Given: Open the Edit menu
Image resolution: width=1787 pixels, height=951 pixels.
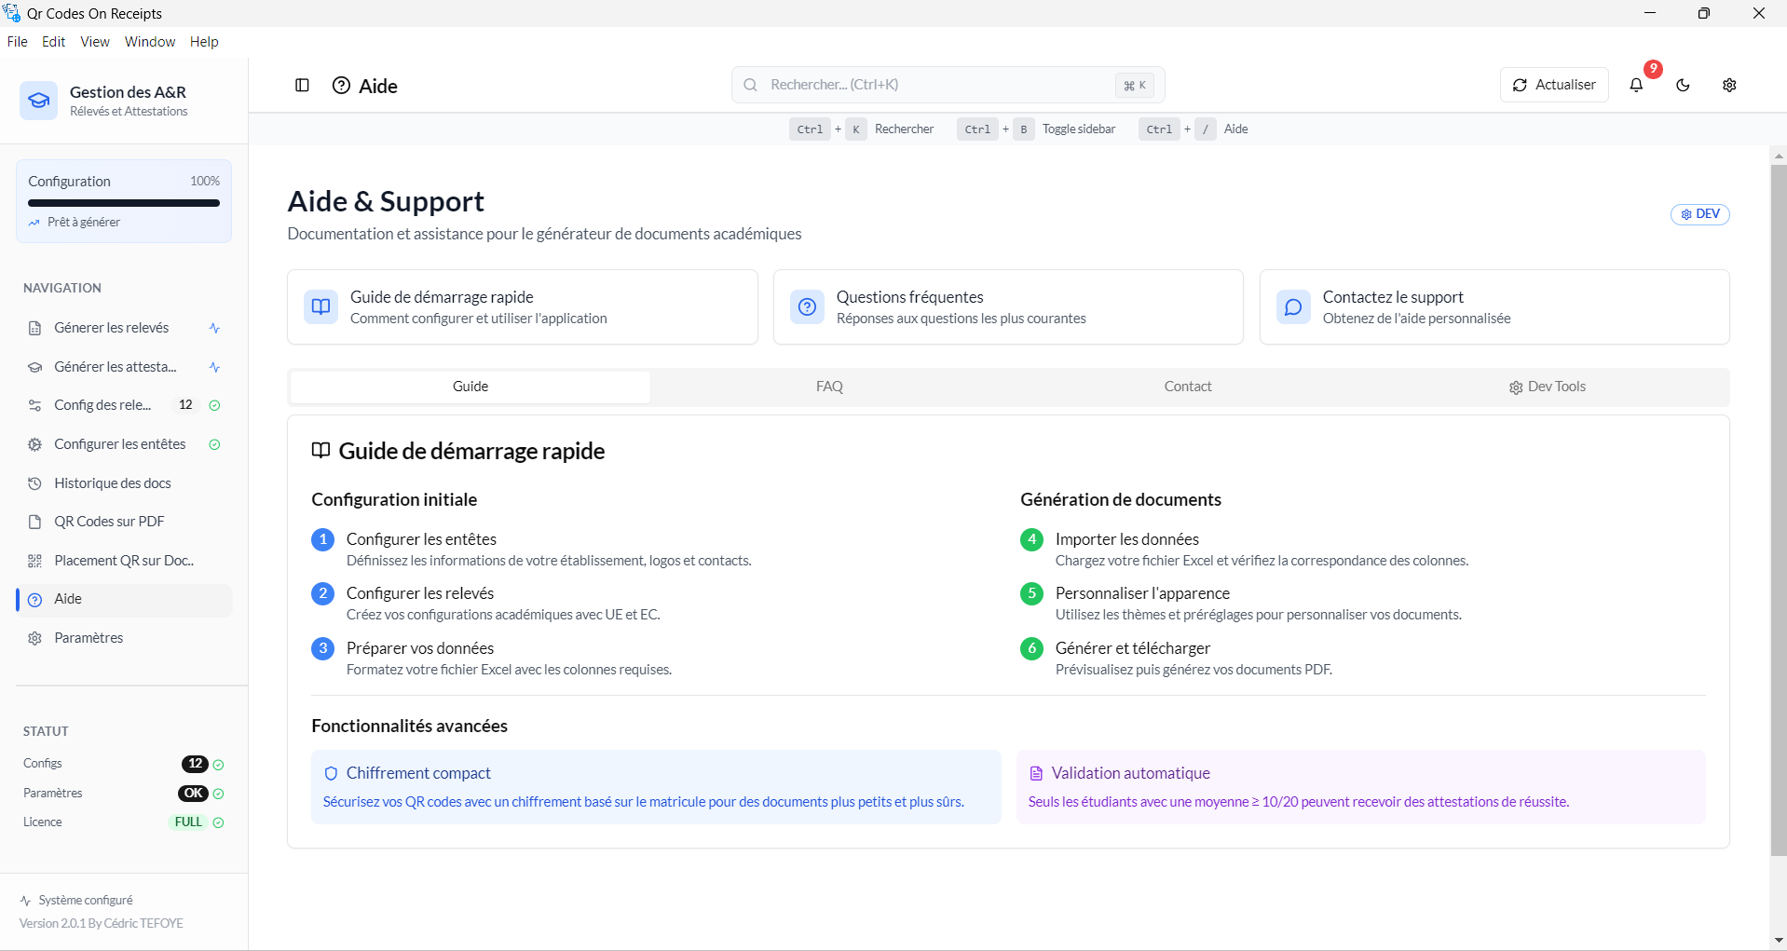Looking at the screenshot, I should [x=53, y=42].
